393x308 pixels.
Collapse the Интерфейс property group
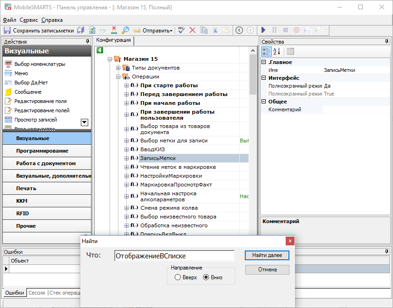tap(264, 78)
